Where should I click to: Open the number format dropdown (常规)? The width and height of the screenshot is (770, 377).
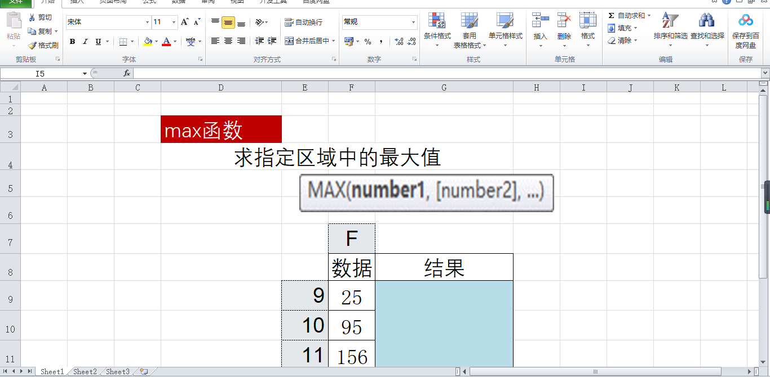pos(413,22)
